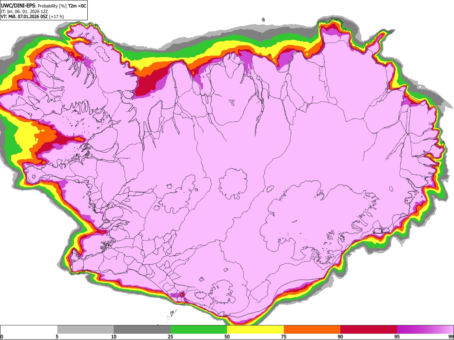Screen dimensions: 454x340
Task: Click the magenta-pink 95–99% legend gradient segment
Action: click(x=425, y=330)
